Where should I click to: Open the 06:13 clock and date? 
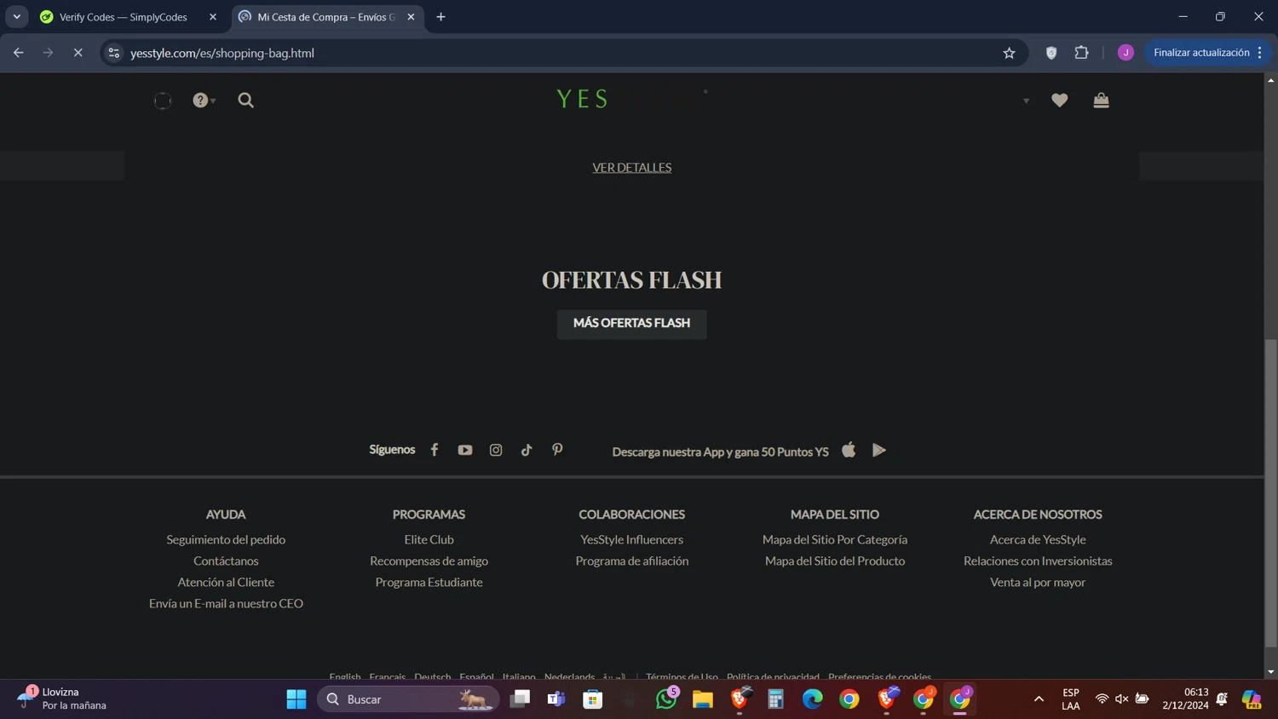pos(1185,699)
